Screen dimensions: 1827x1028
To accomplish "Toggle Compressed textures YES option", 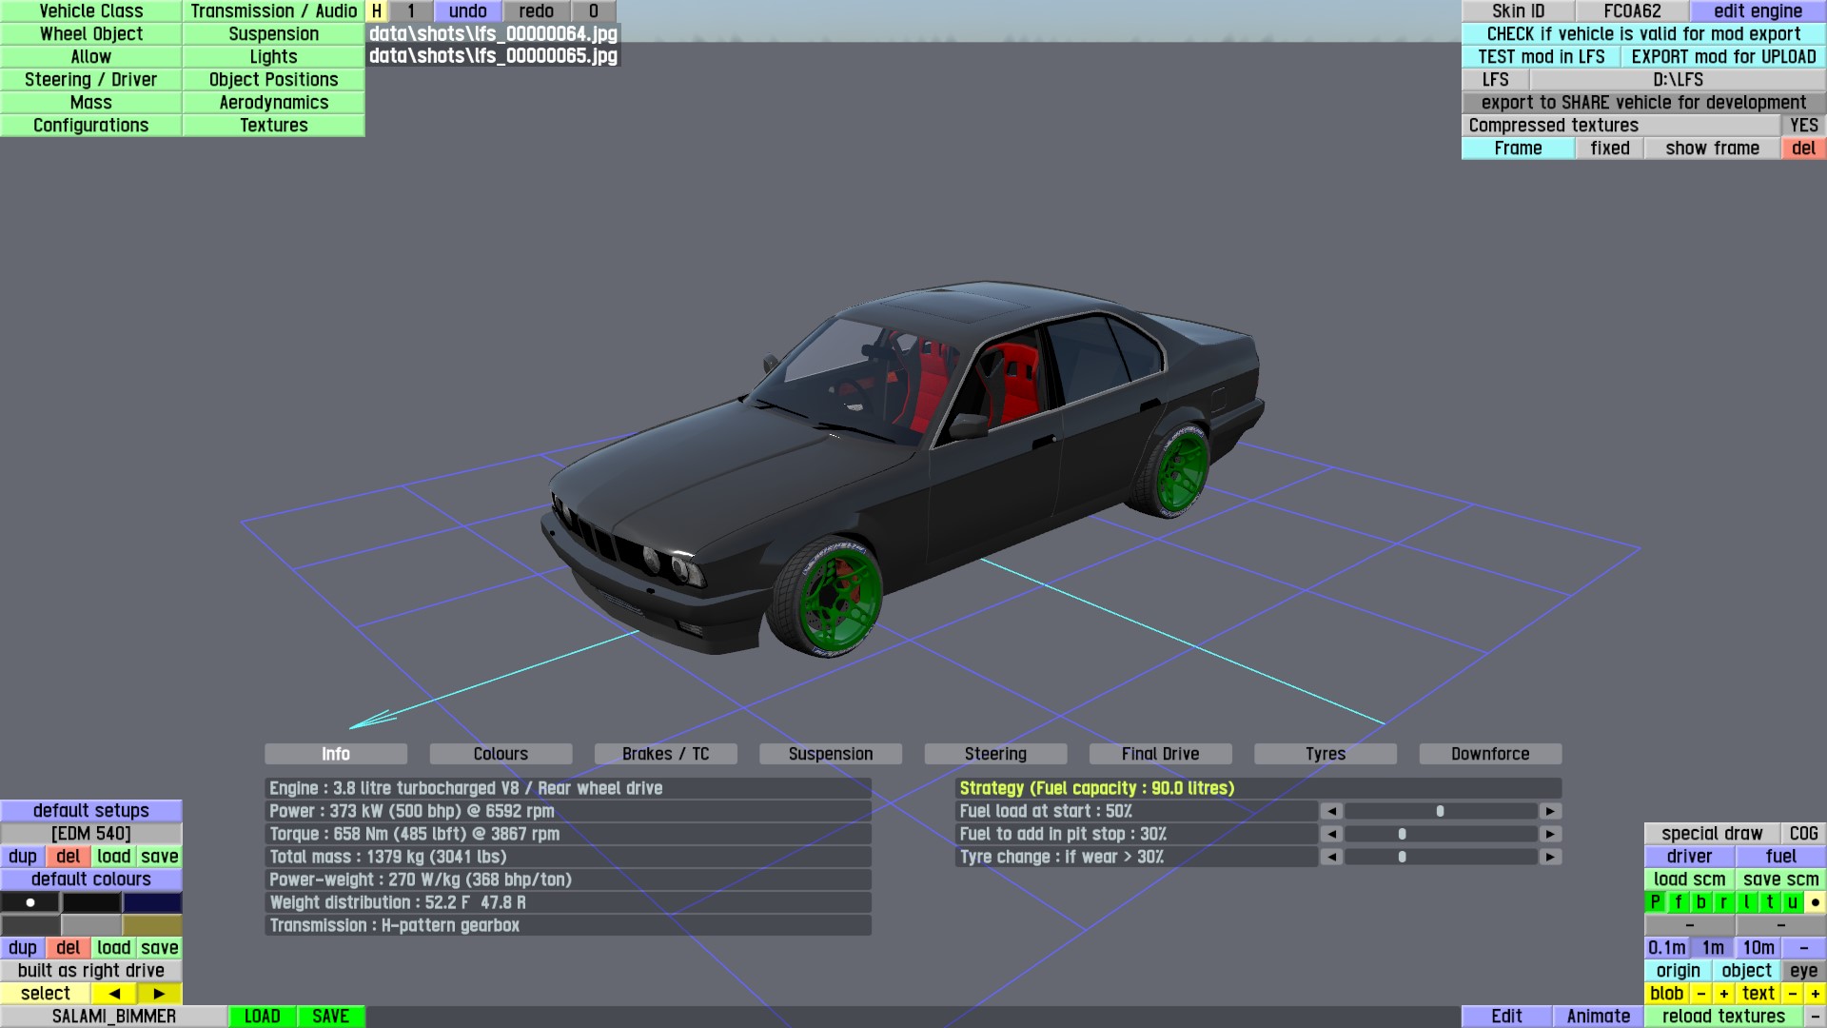I will pos(1803,125).
